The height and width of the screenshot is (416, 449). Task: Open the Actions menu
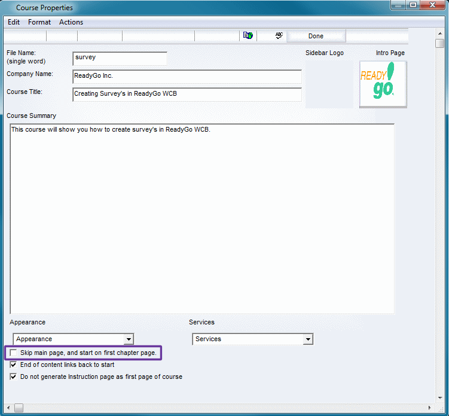(71, 22)
